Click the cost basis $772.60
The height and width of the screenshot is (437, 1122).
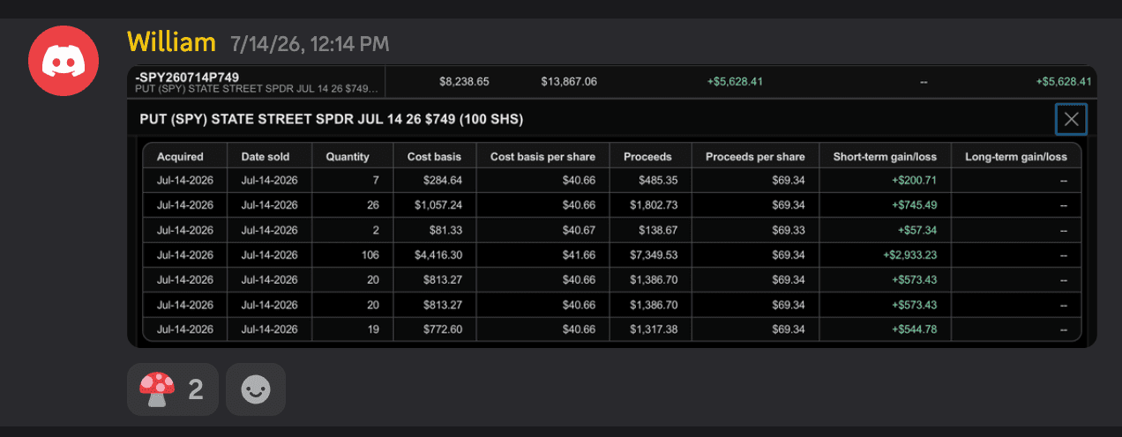pyautogui.click(x=444, y=330)
